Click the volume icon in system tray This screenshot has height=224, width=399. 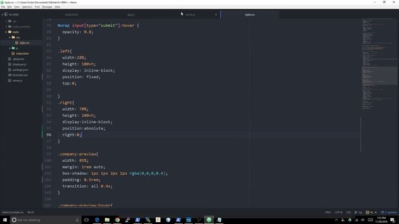pyautogui.click(x=363, y=220)
